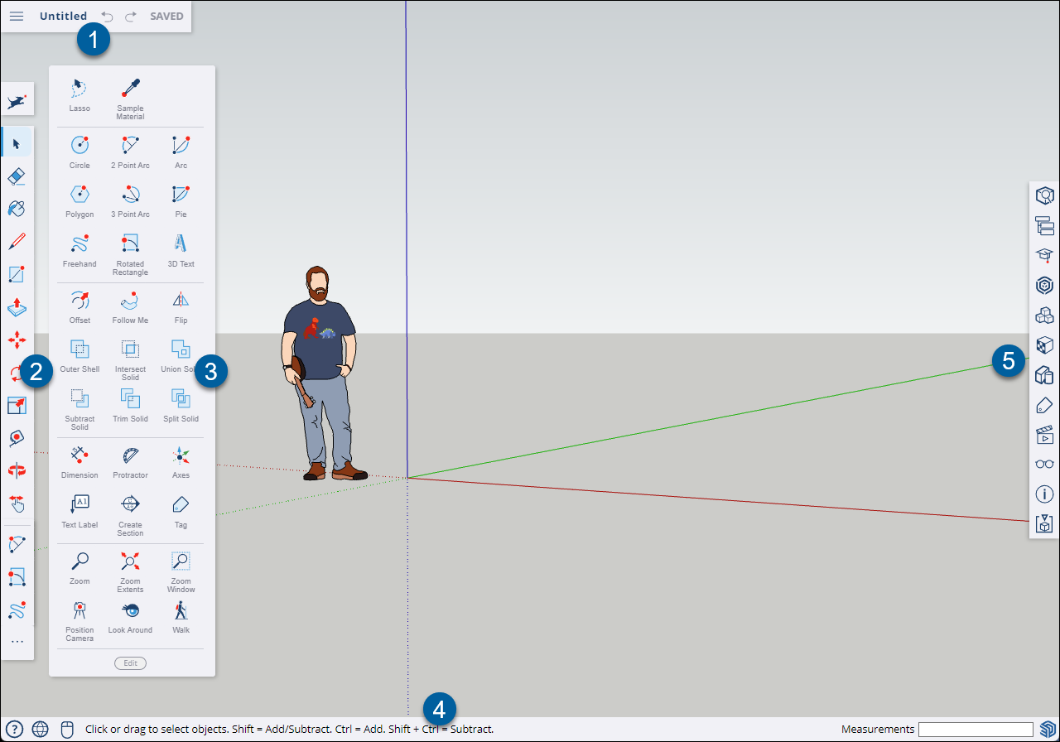The height and width of the screenshot is (742, 1060).
Task: Select the Eraser tool in left toolbar
Action: (x=17, y=176)
